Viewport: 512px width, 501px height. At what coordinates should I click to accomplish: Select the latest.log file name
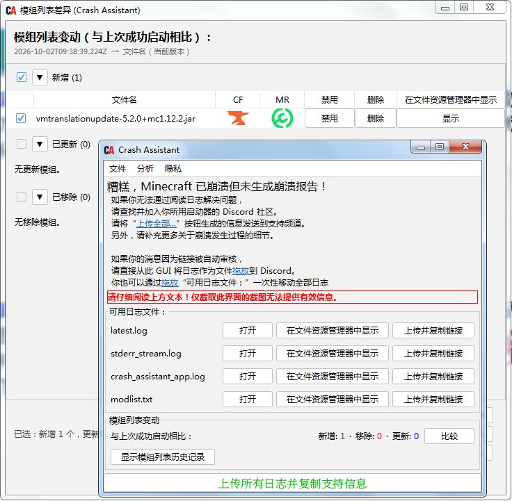click(x=129, y=331)
